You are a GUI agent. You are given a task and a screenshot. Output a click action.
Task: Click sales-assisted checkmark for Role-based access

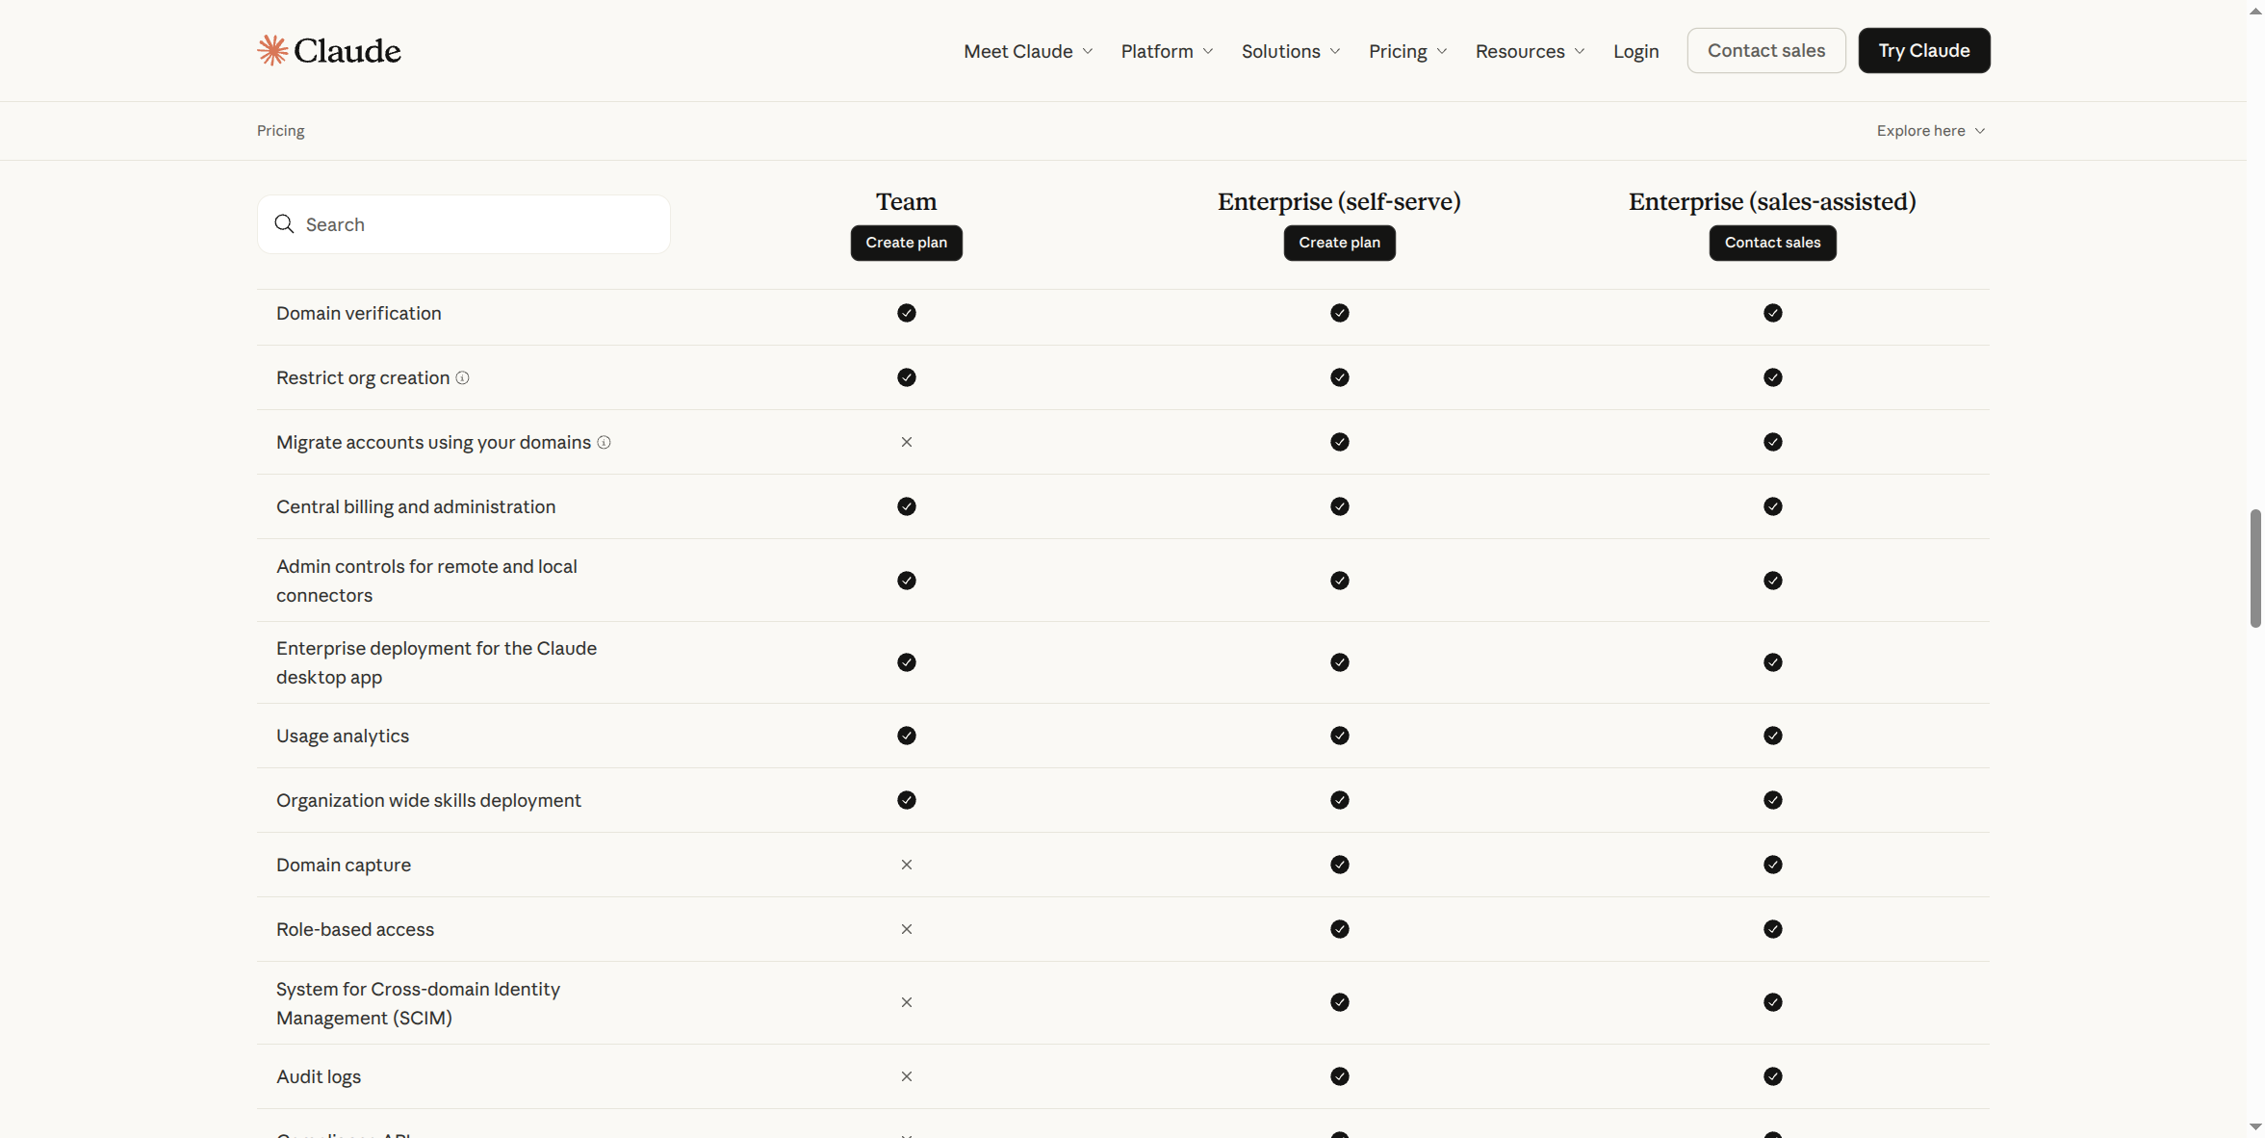1773,929
